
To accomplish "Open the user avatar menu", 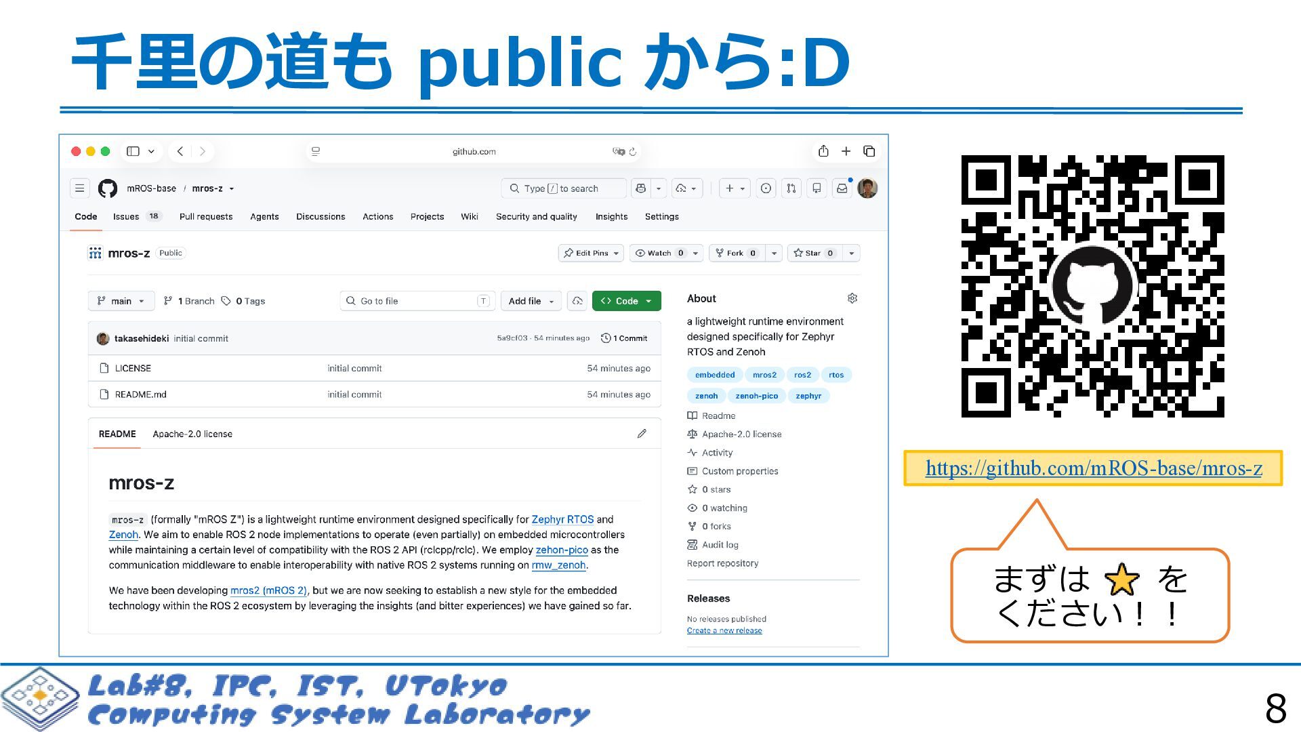I will pyautogui.click(x=867, y=188).
